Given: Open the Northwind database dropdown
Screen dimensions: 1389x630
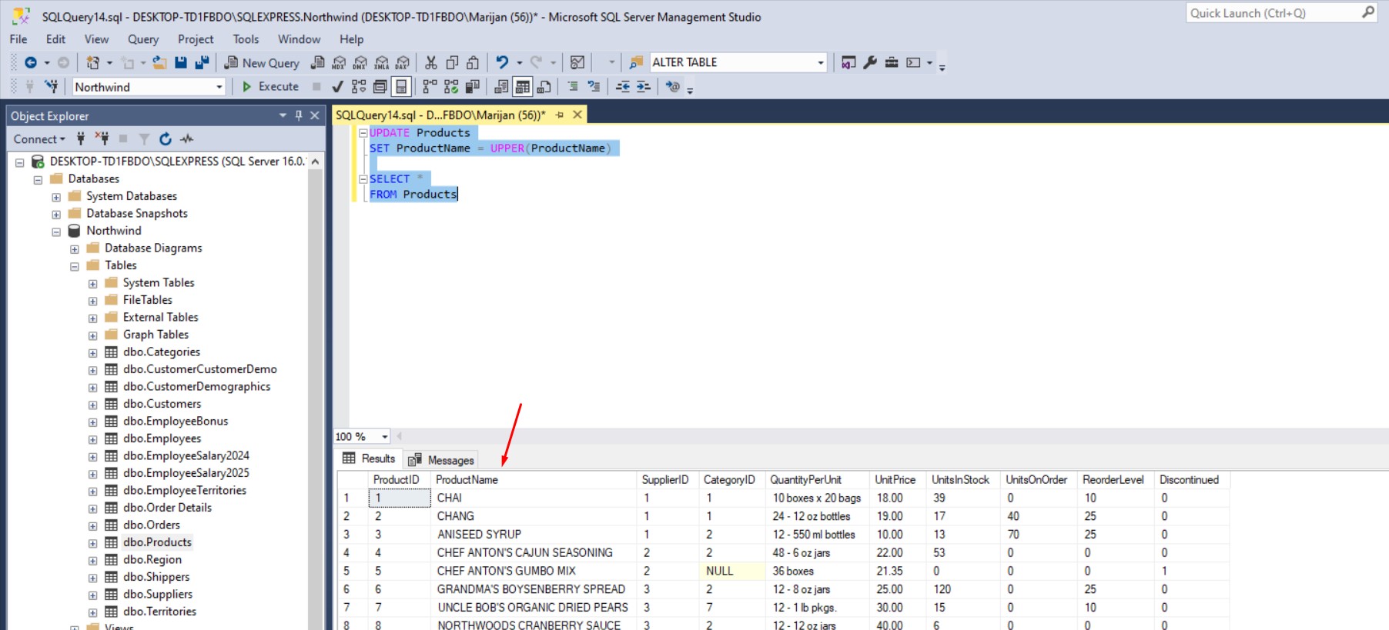Looking at the screenshot, I should pos(219,87).
